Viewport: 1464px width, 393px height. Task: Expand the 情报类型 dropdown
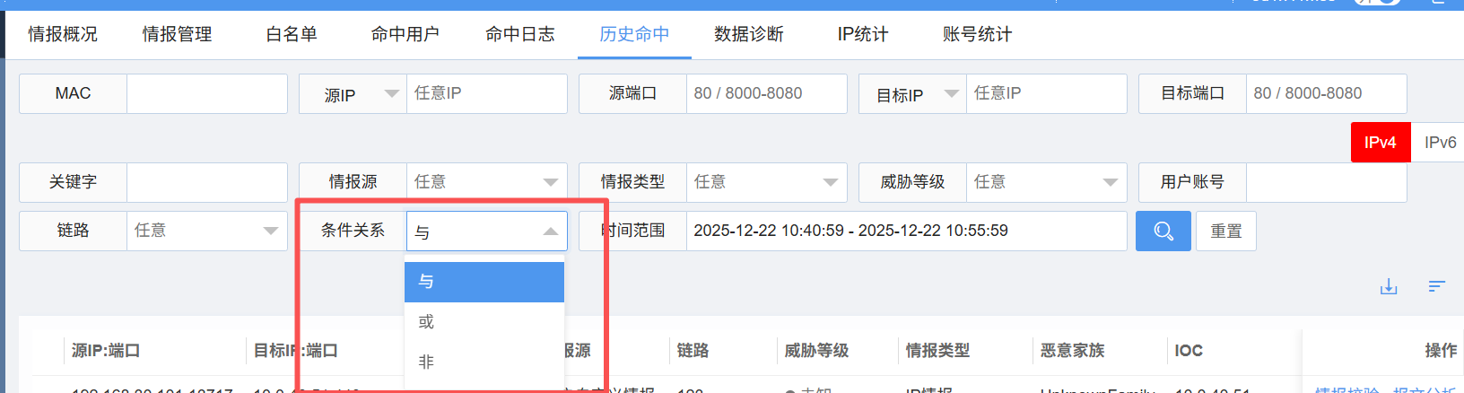(x=766, y=182)
